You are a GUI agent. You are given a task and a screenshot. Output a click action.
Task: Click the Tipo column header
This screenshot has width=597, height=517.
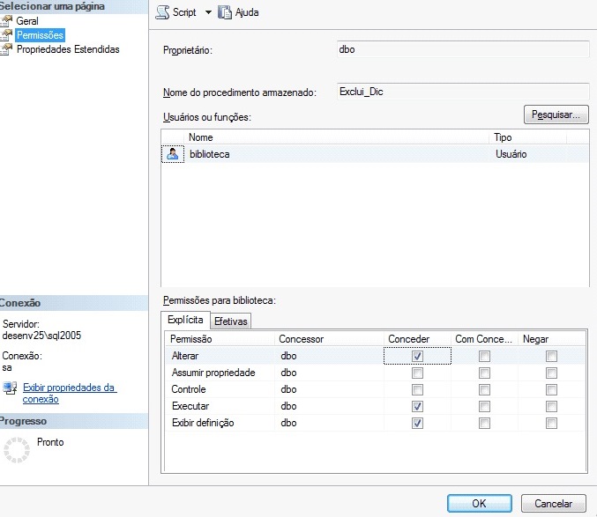click(527, 137)
